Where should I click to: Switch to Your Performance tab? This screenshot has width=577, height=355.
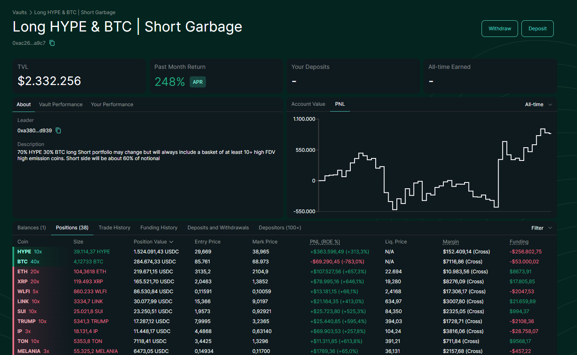click(112, 105)
